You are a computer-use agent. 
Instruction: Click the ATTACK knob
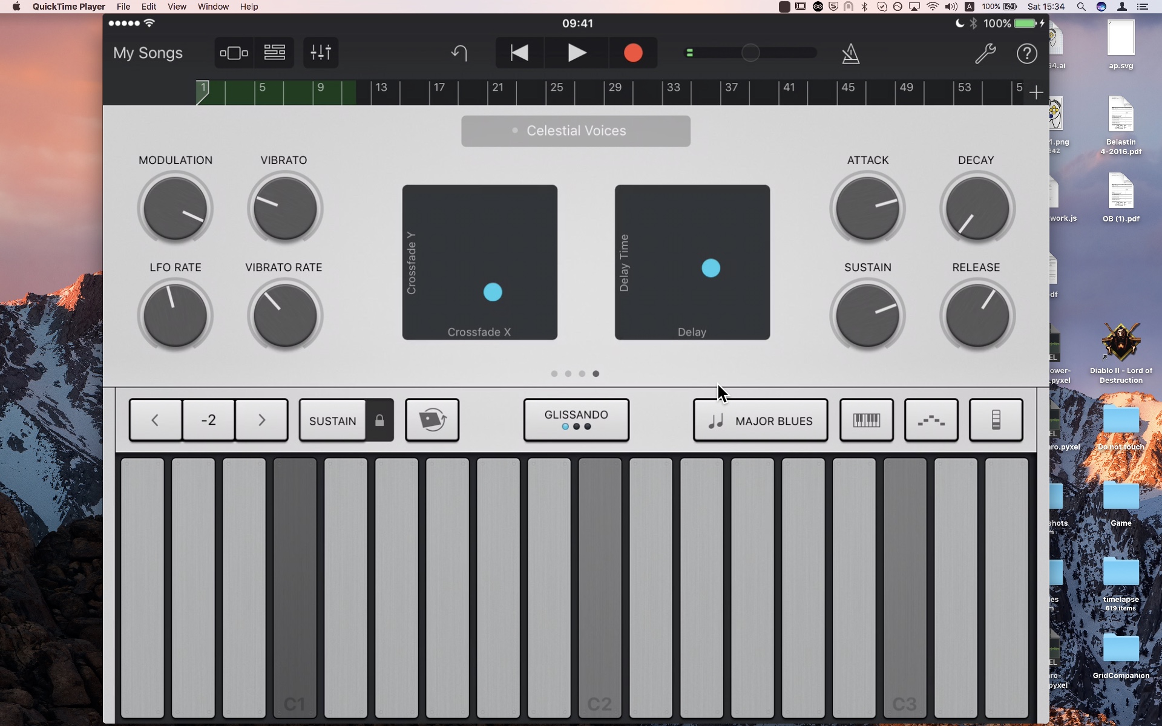point(867,209)
